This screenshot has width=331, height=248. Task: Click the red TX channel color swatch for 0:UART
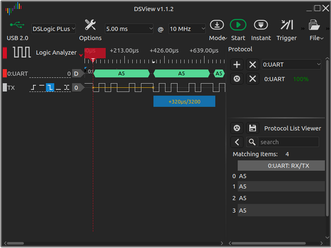5,73
